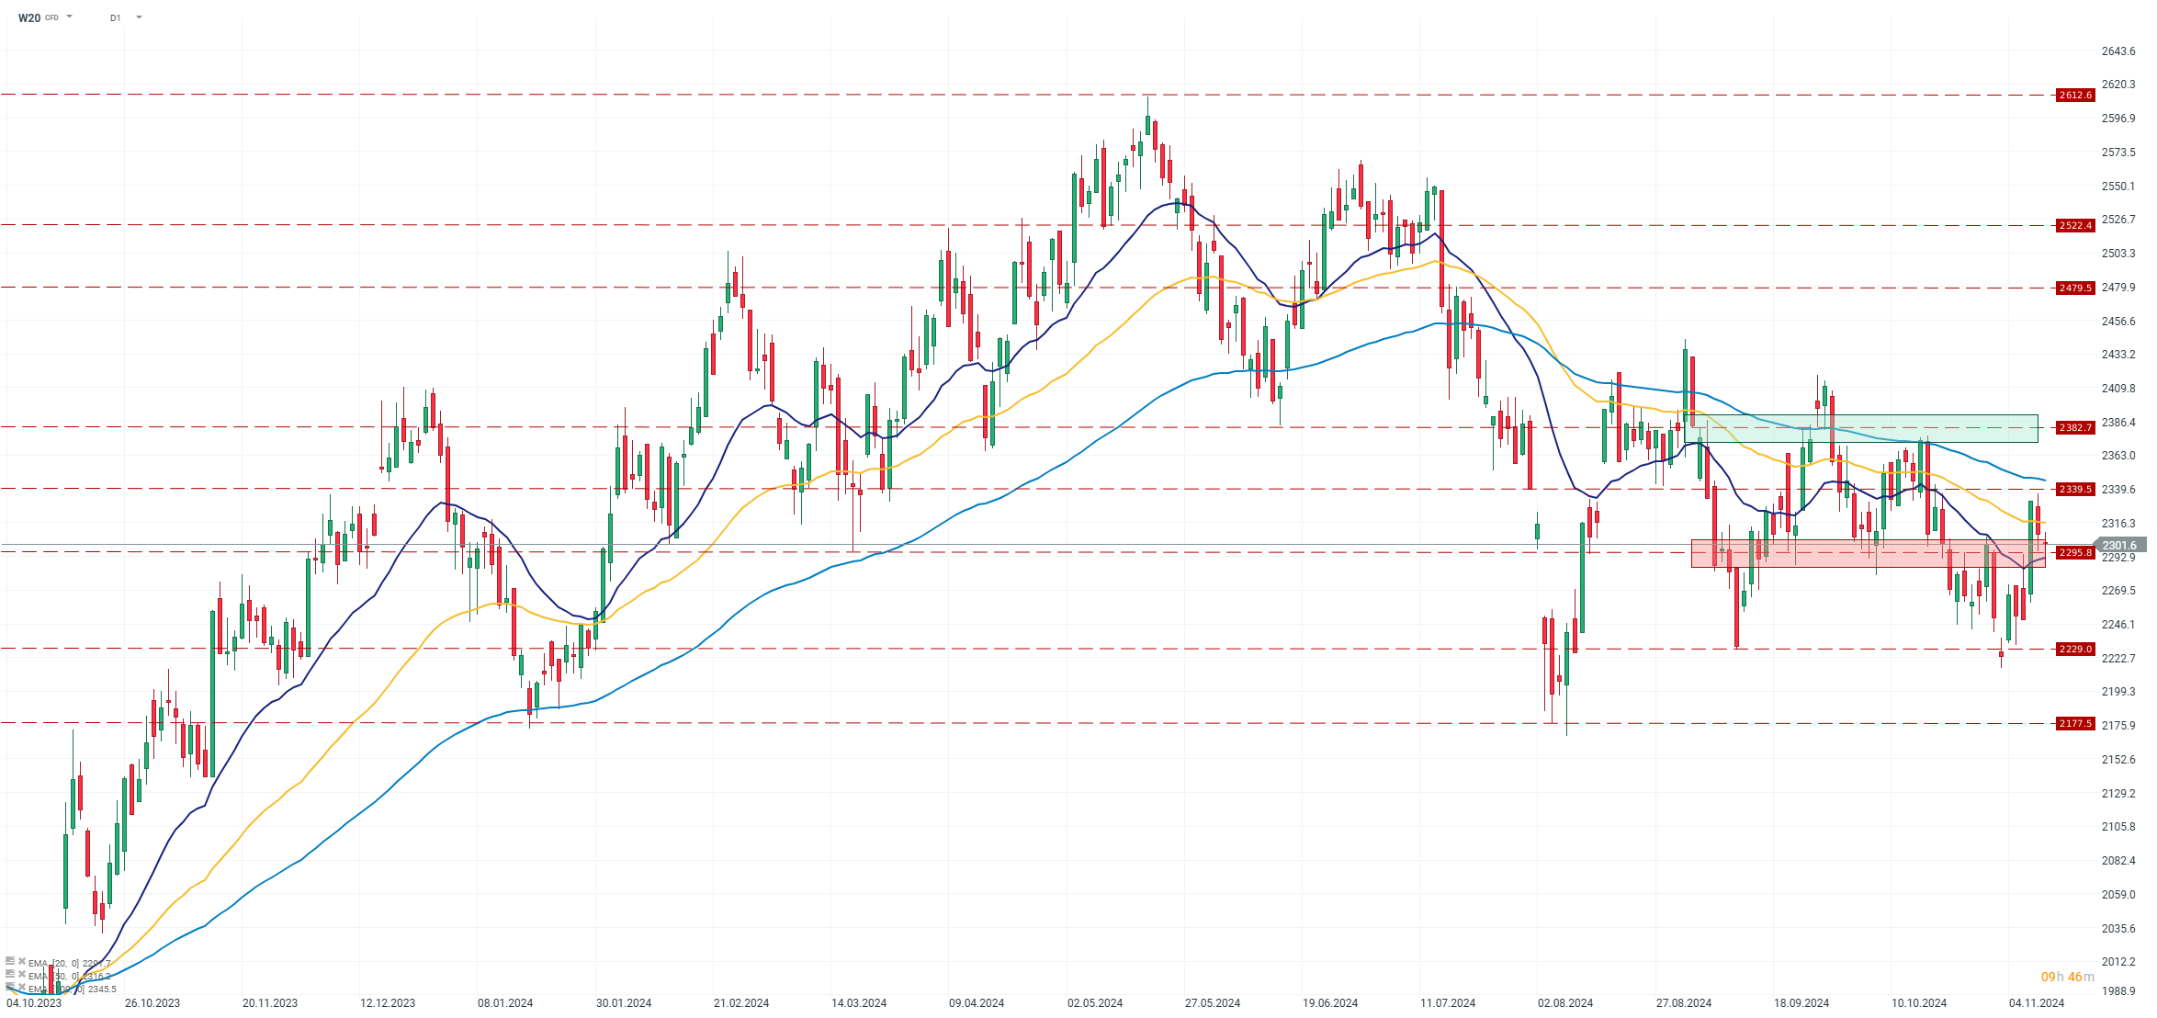
Task: Select the 2522.4 horizontal line label
Action: click(x=2075, y=225)
